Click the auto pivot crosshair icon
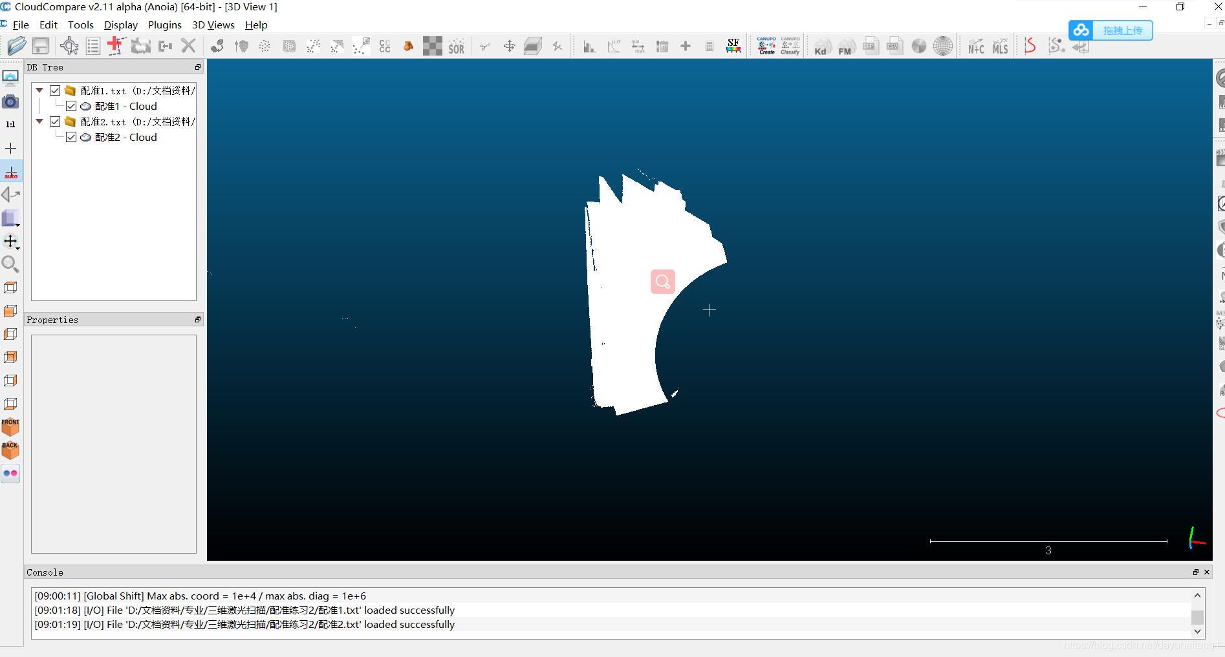Viewport: 1225px width, 657px height. [11, 172]
